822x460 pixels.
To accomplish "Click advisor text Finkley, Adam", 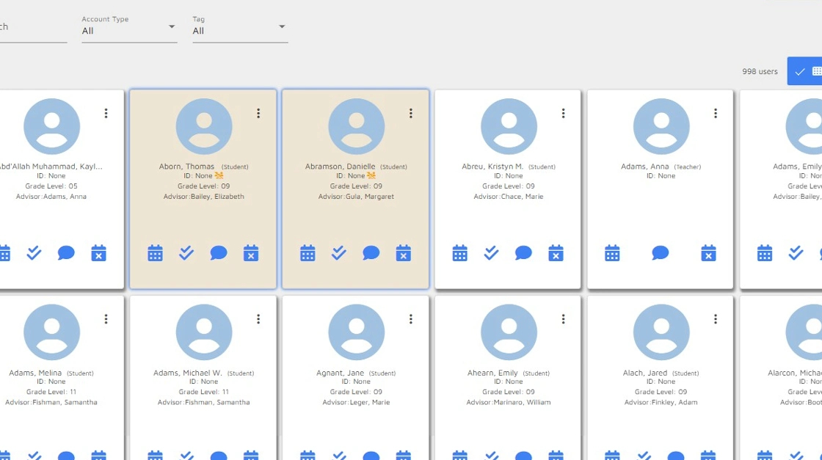I will click(x=674, y=402).
